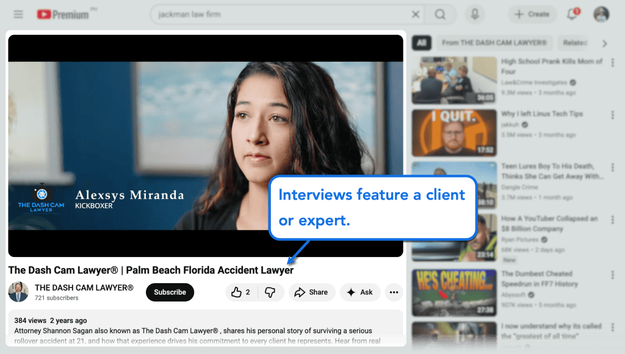Open THE DASH CAM LAWYER channel avatar
Screen dimensions: 625x354
point(18,292)
